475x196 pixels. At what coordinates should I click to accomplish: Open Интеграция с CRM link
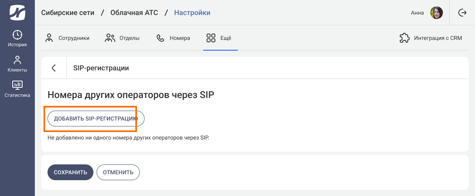point(431,38)
